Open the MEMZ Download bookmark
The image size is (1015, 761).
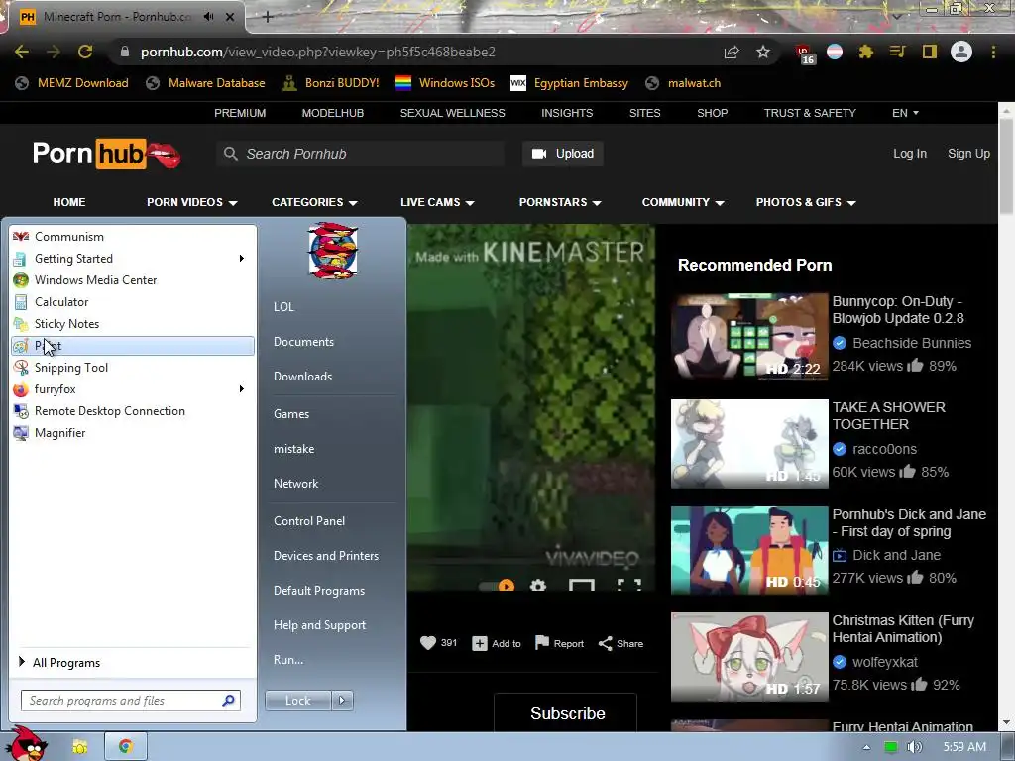[x=71, y=83]
